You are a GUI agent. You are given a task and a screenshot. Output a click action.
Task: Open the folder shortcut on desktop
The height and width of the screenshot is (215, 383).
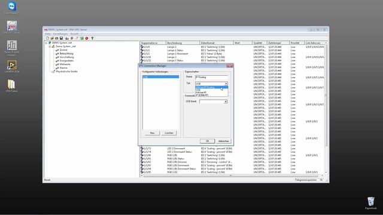tap(11, 86)
